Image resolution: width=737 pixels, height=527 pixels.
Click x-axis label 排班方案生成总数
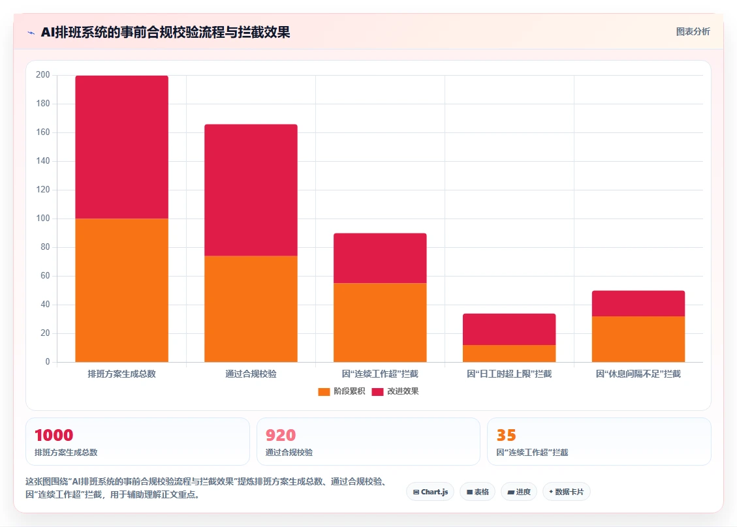tap(121, 374)
